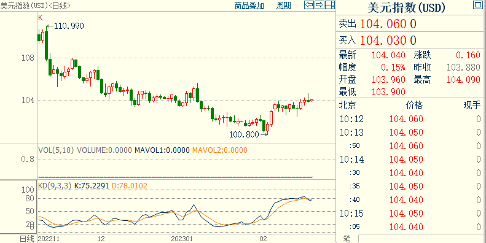Select the 笔 tab at bottom

tap(347, 239)
